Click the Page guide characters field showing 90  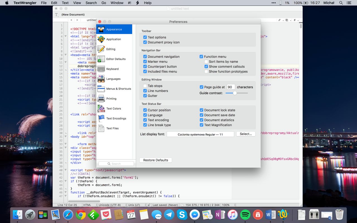tap(231, 87)
